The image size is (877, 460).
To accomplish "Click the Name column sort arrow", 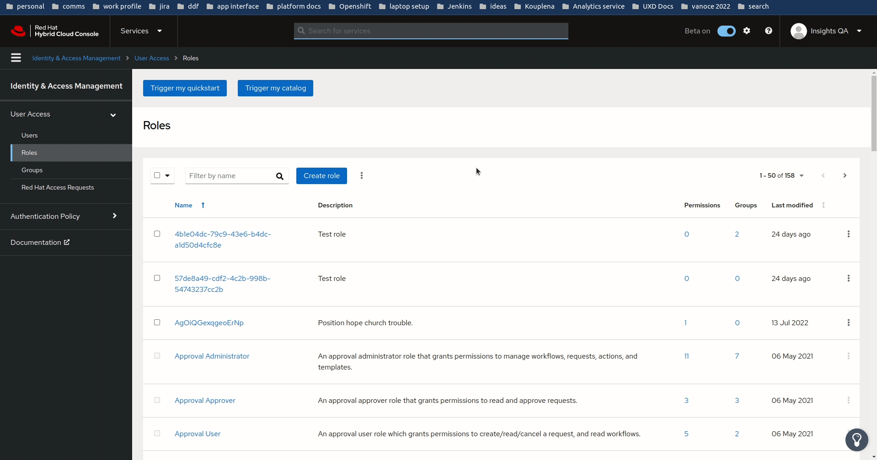I will (x=203, y=205).
